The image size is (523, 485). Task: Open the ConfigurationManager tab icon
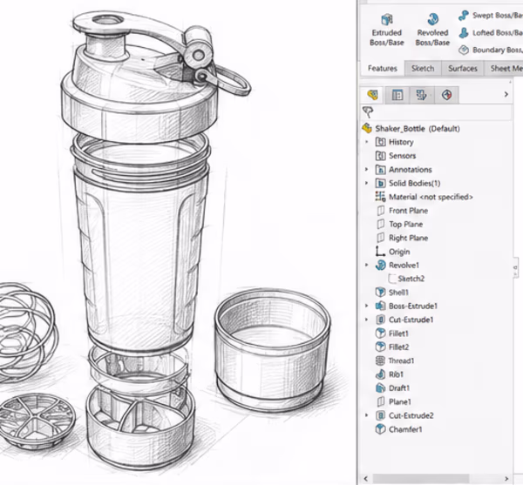[x=422, y=95]
